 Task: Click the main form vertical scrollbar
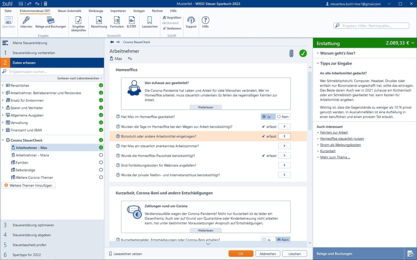coord(310,101)
